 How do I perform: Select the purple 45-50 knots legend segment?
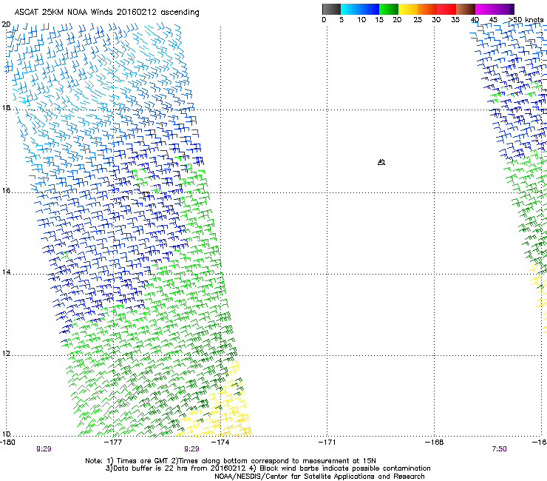pyautogui.click(x=504, y=9)
